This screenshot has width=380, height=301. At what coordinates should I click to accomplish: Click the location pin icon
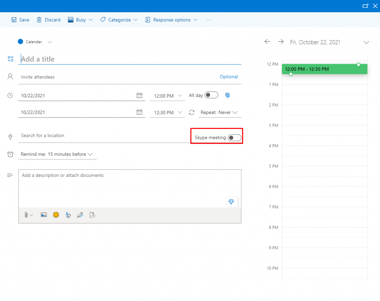click(x=10, y=137)
